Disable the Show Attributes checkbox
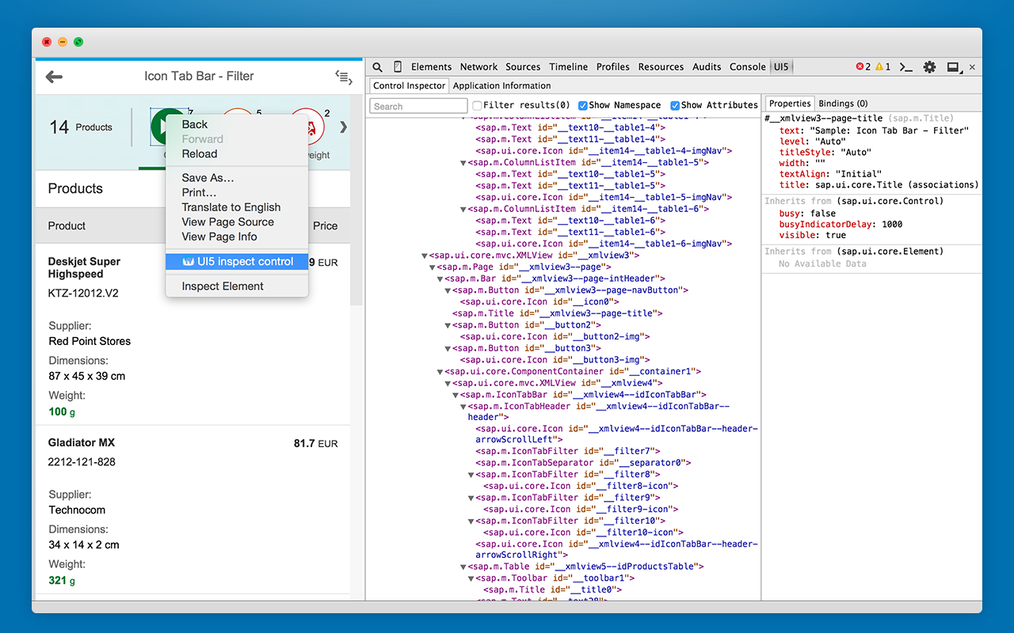1014x633 pixels. [x=674, y=104]
